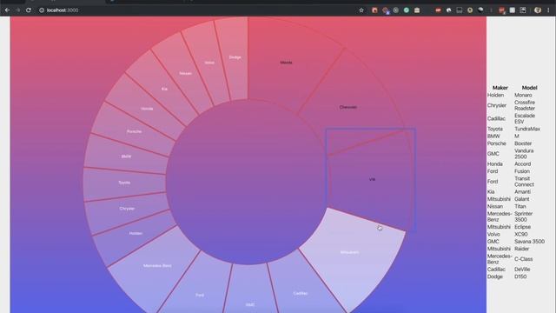556x313 pixels.
Task: Select the Chevrolet slice of the donut chart
Action: [347, 107]
